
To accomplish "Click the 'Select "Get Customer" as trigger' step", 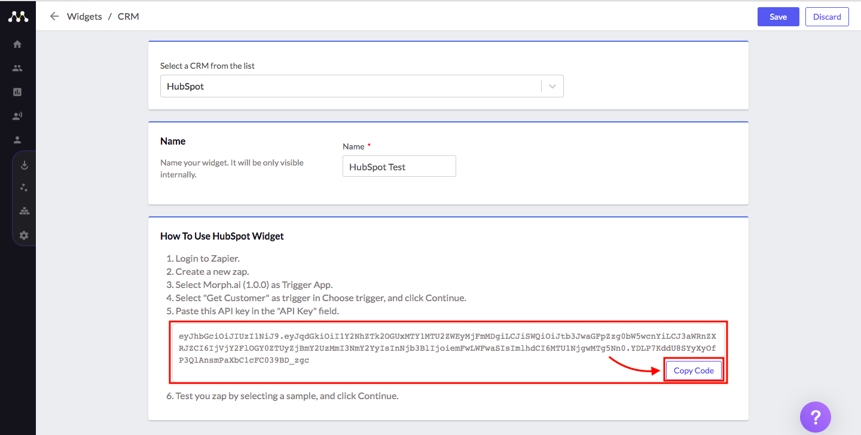I will click(320, 298).
